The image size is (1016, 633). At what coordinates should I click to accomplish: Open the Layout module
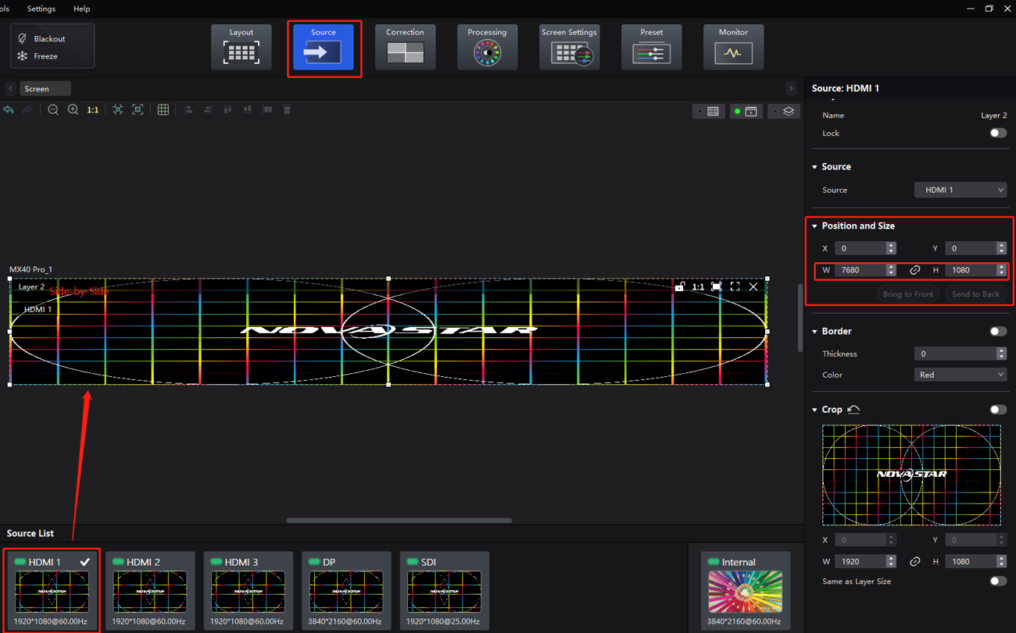pyautogui.click(x=241, y=47)
